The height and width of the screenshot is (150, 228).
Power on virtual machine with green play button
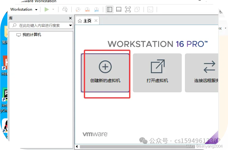point(47,9)
